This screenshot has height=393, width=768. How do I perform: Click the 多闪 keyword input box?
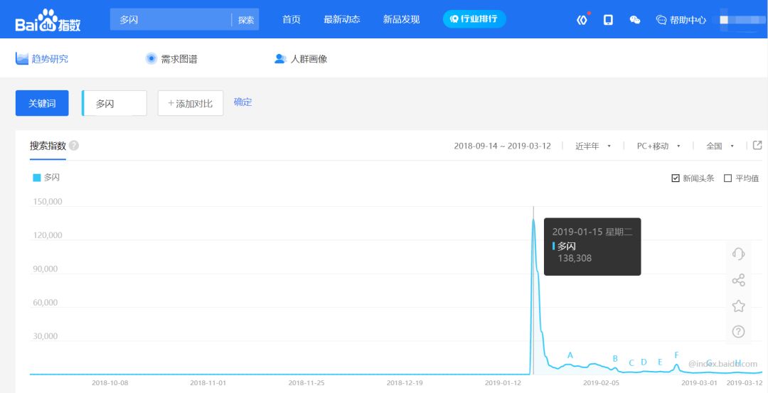pyautogui.click(x=114, y=103)
